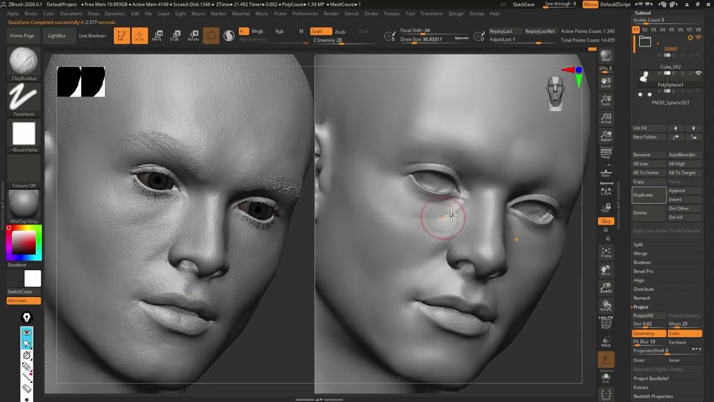The image size is (714, 402).
Task: Move the subtool up with arrow icon
Action: 676,128
